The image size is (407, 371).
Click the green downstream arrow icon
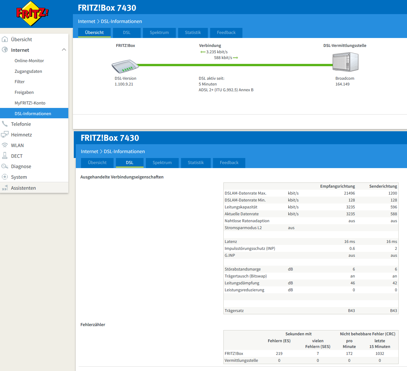[x=203, y=52]
